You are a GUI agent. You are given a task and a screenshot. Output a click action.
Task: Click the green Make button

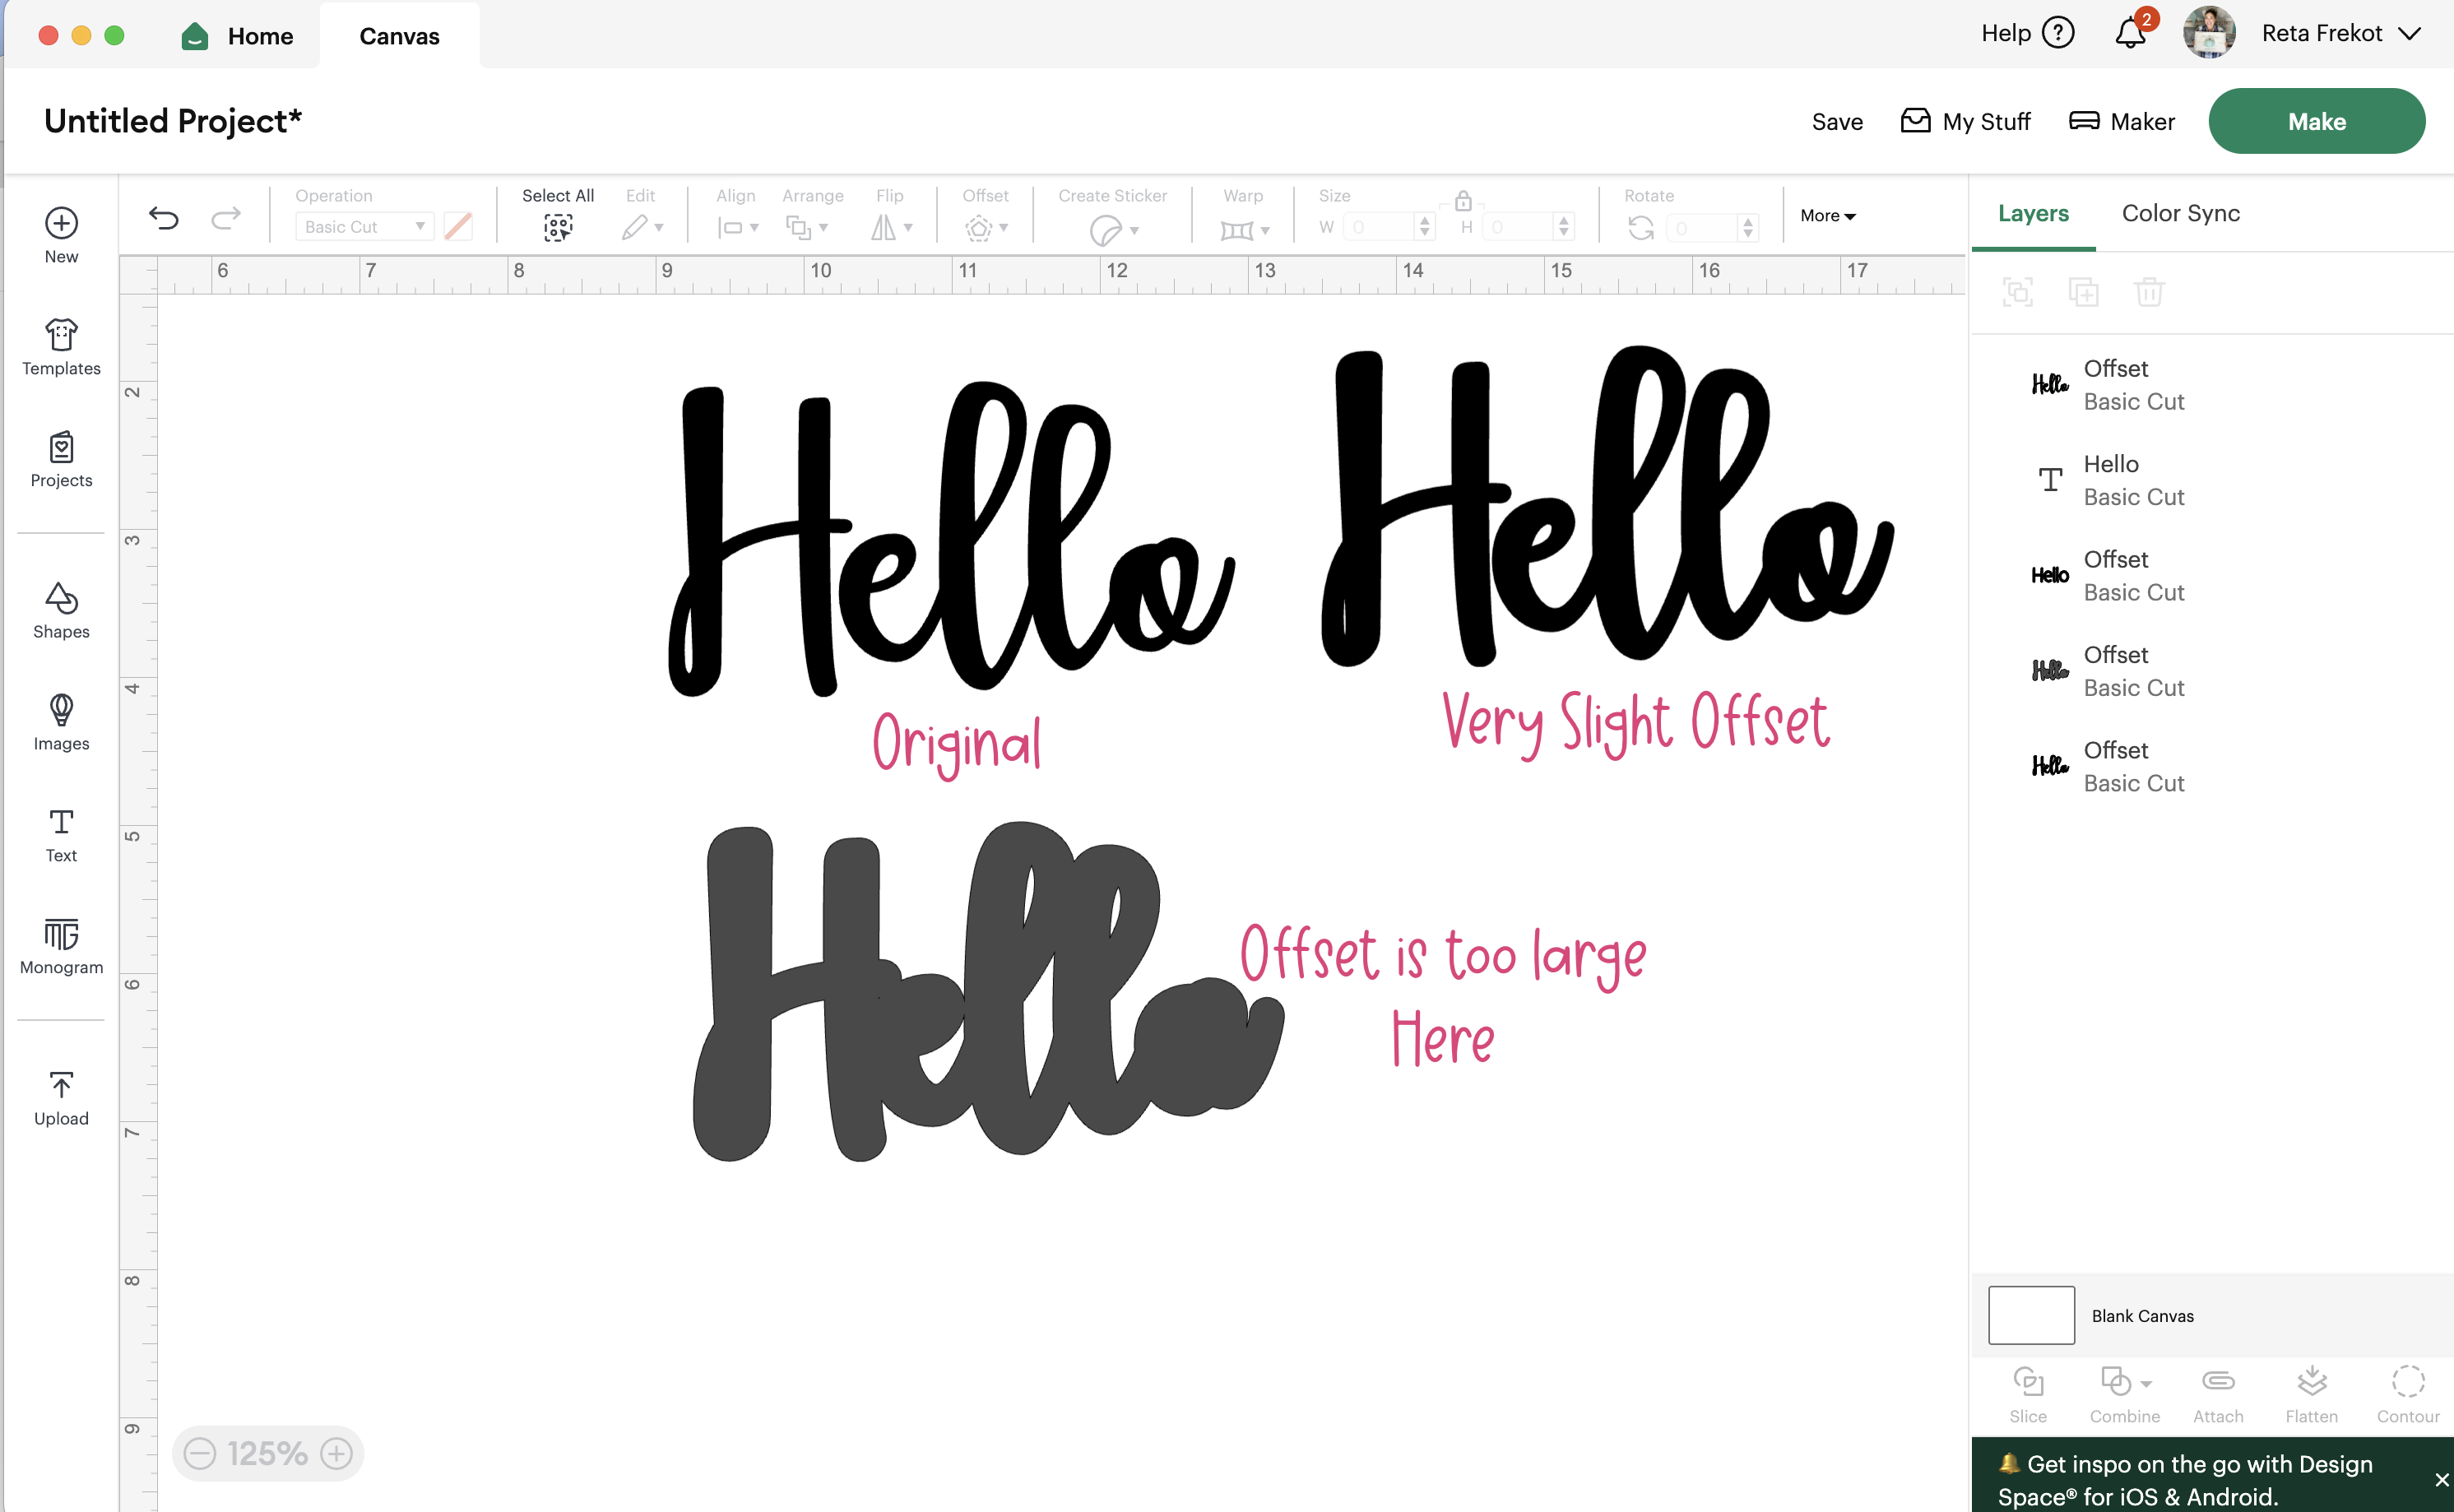point(2316,121)
